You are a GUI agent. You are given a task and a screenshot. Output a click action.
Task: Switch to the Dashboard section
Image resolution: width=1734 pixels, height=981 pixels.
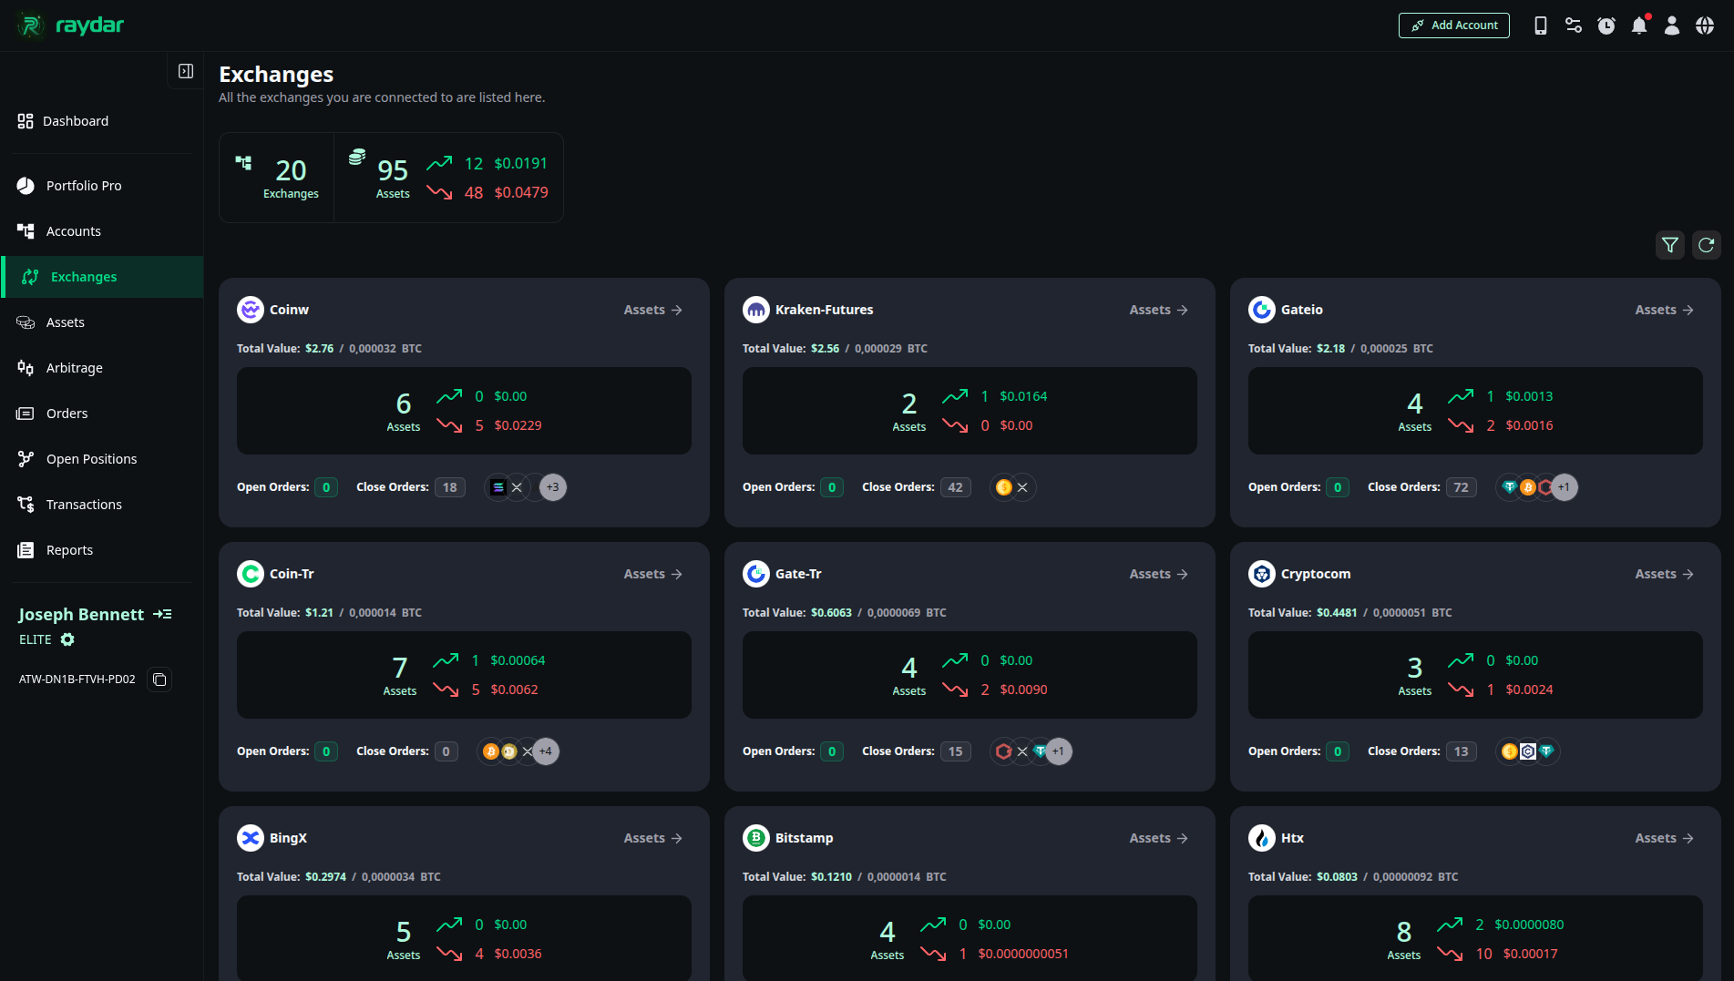coord(76,120)
